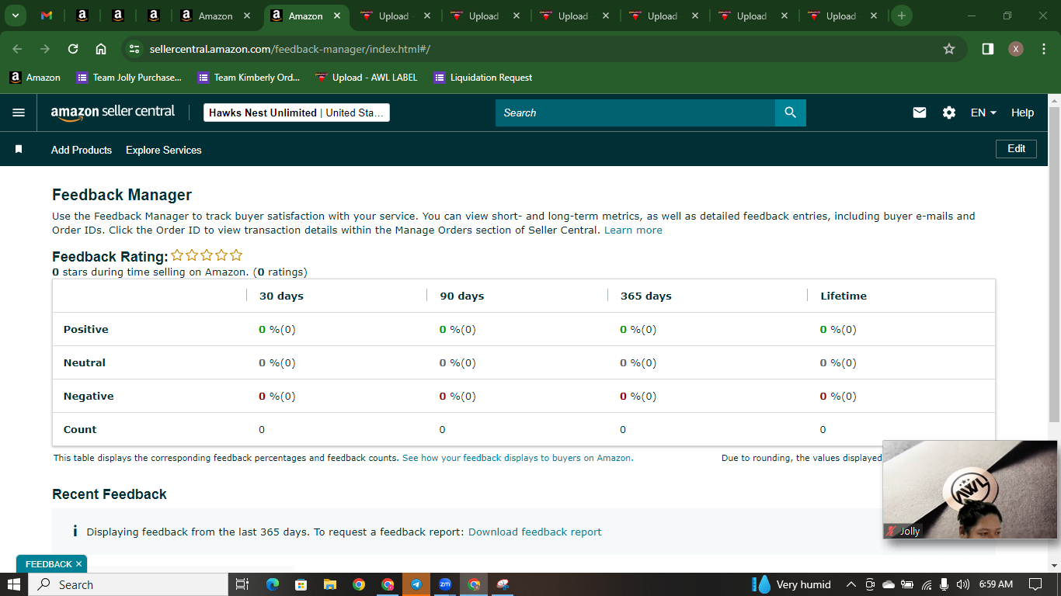The image size is (1061, 596).
Task: Click the Positive row label
Action: (86, 329)
